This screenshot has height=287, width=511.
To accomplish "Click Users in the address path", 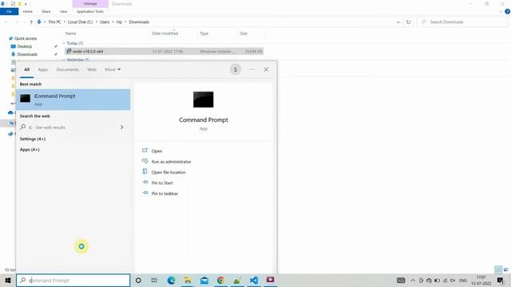I will click(105, 22).
